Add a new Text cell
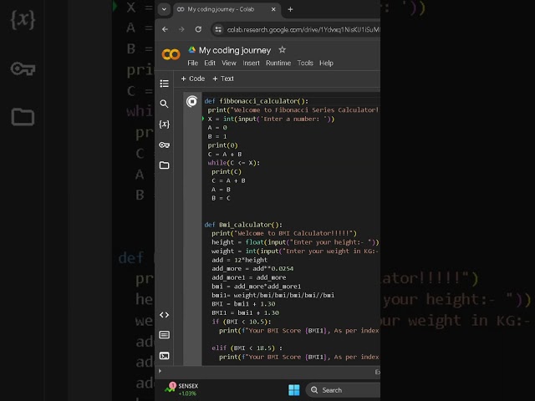535x401 pixels. [223, 79]
